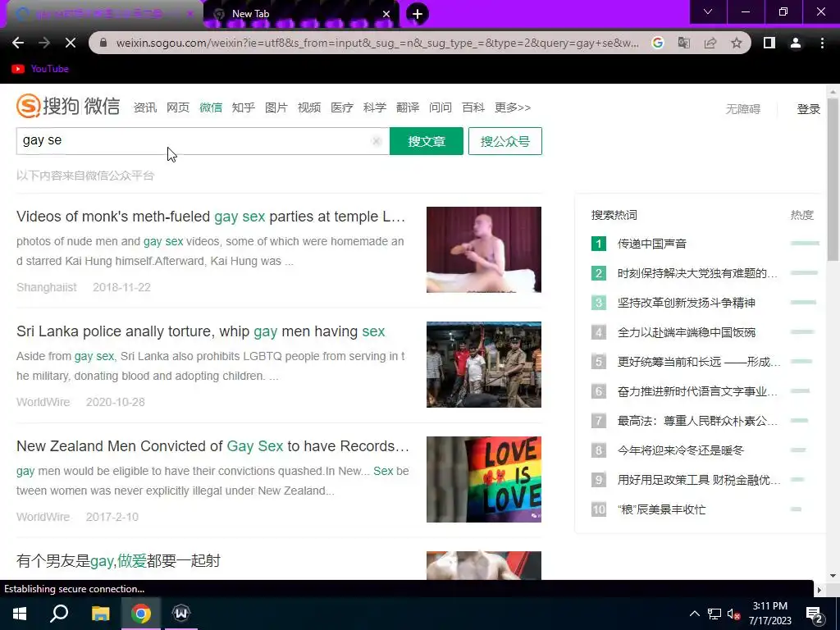Open YouTube bookmark
This screenshot has height=630, width=840.
pyautogui.click(x=40, y=69)
